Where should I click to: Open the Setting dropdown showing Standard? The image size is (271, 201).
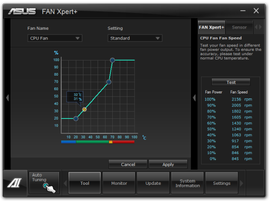135,38
